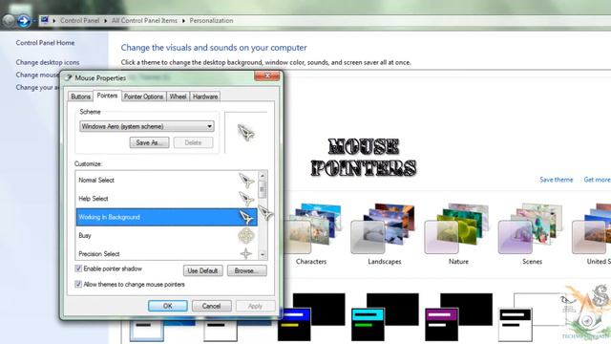Click the Help Select pointer icon
The width and height of the screenshot is (611, 344).
[x=246, y=199]
